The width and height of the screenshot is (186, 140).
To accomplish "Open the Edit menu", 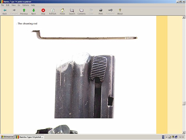I will pos(8,5).
